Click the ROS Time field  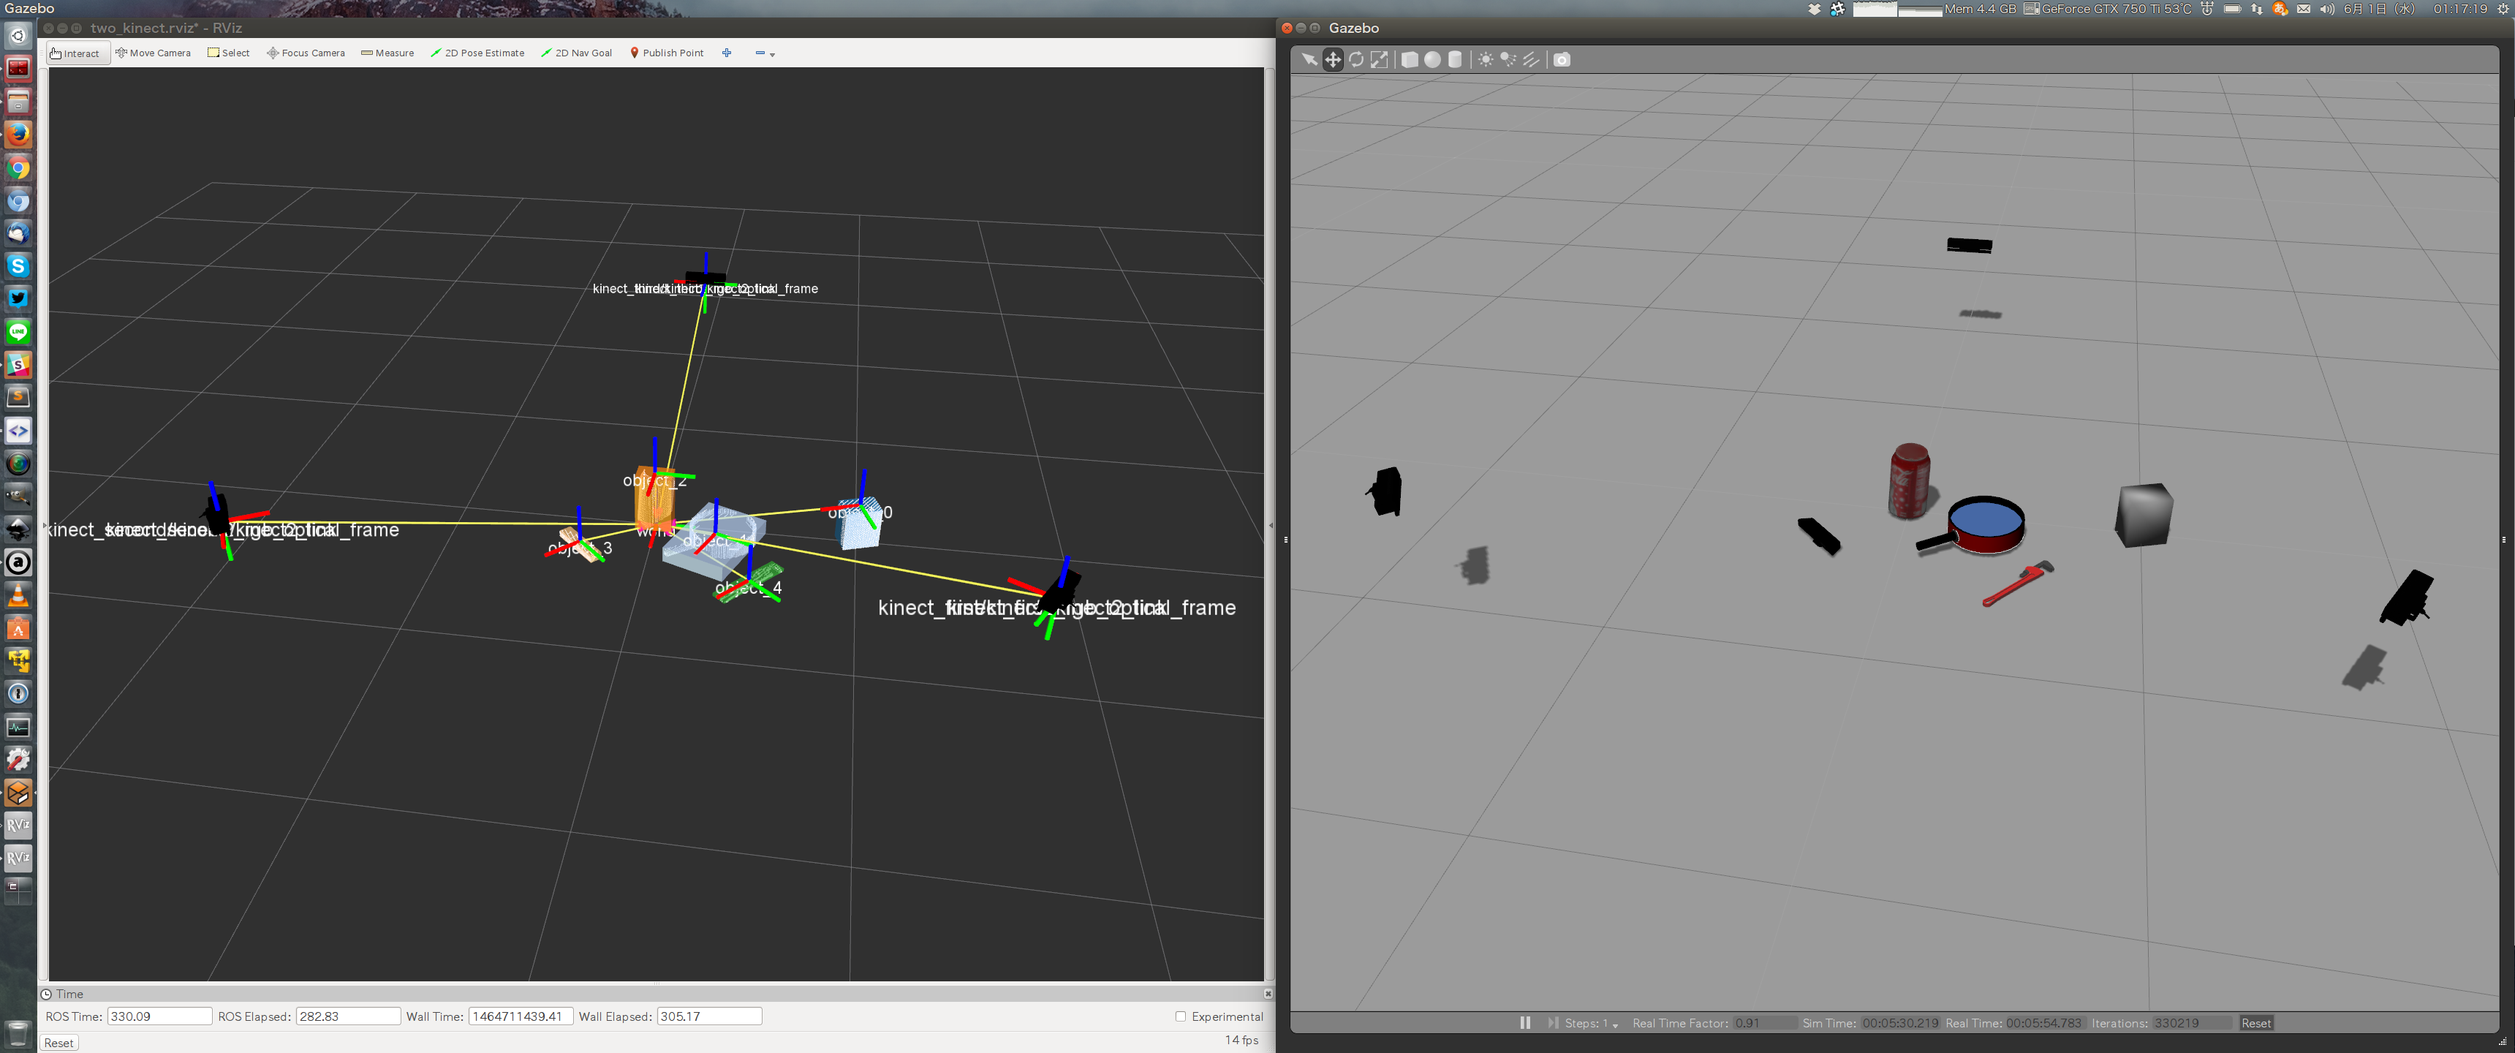click(x=159, y=1016)
